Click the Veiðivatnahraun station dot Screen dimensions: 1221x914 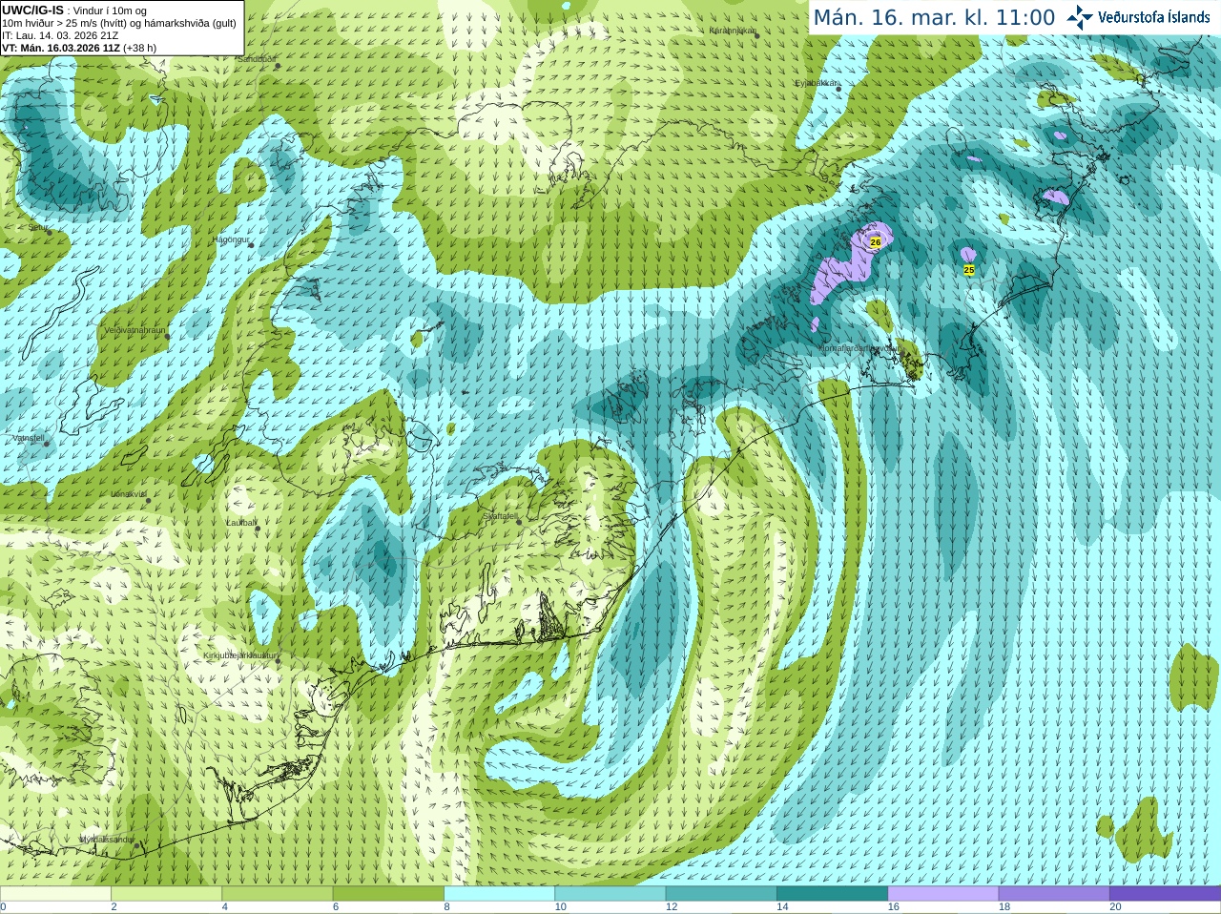coord(167,335)
